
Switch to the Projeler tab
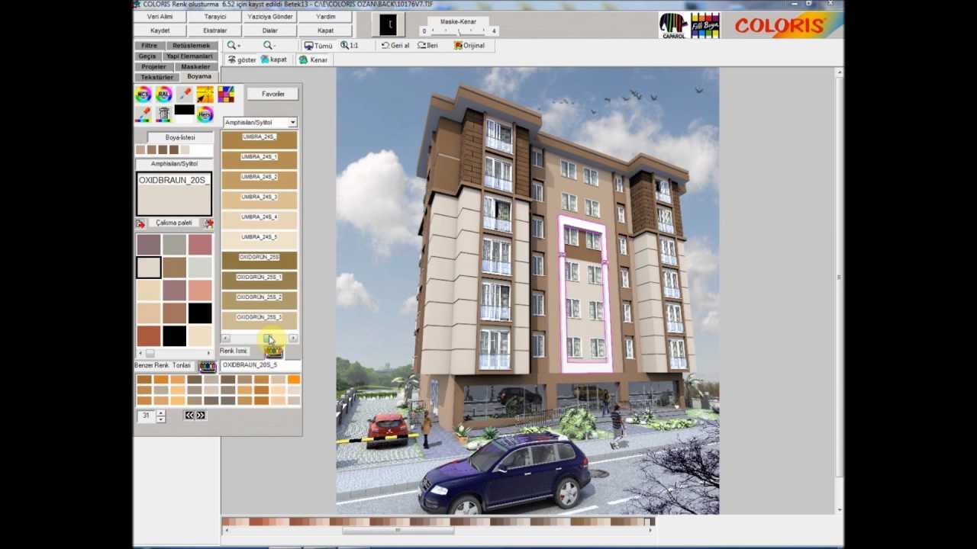pos(153,67)
